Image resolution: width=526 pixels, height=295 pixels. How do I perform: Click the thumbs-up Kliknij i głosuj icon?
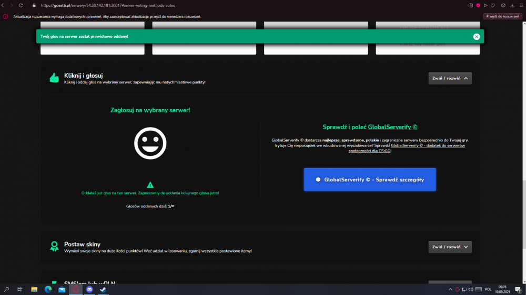[54, 78]
